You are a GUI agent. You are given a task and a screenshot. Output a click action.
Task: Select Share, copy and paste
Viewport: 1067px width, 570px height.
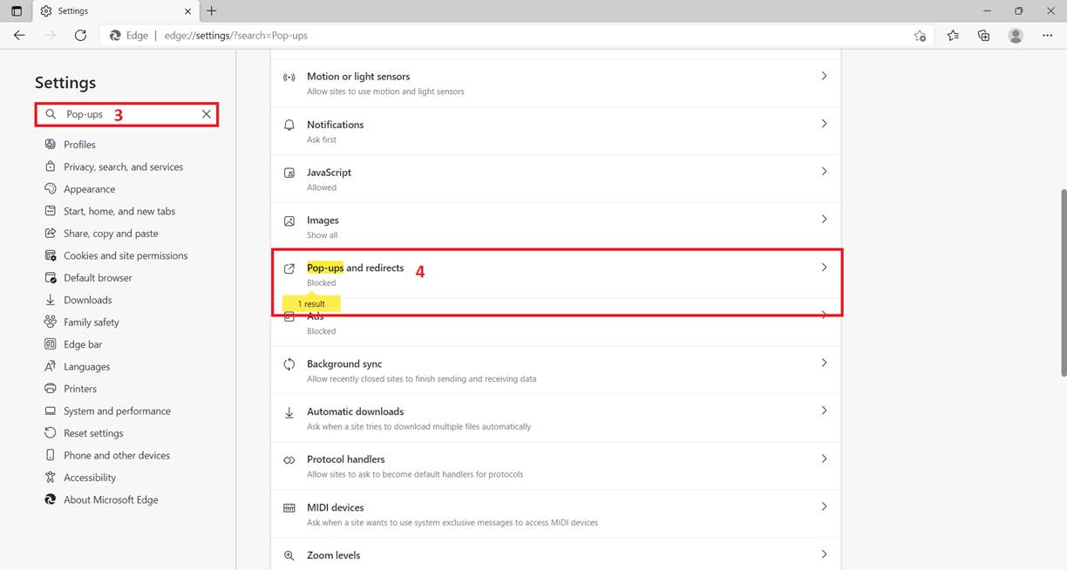(x=111, y=234)
